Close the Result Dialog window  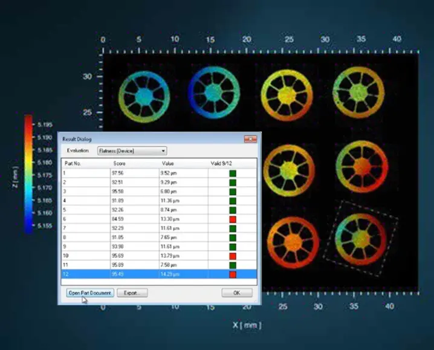point(251,139)
